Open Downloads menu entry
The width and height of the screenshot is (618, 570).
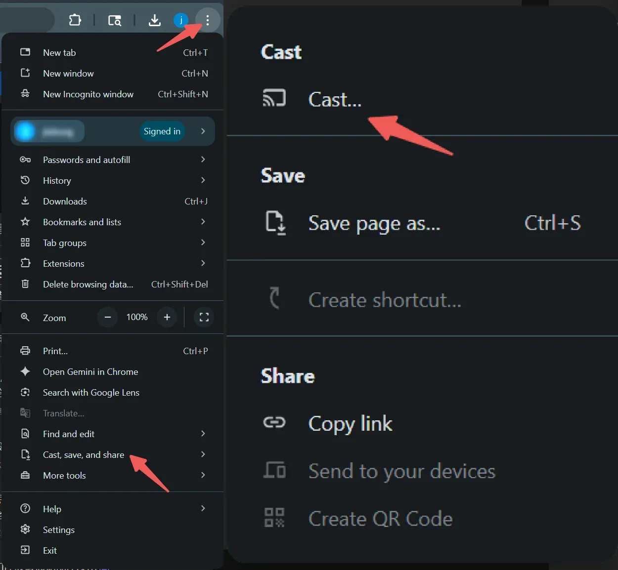pos(113,201)
